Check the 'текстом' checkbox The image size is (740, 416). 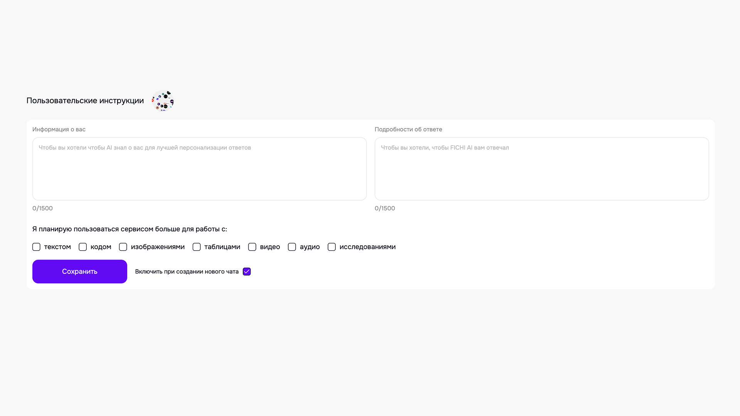pyautogui.click(x=36, y=247)
